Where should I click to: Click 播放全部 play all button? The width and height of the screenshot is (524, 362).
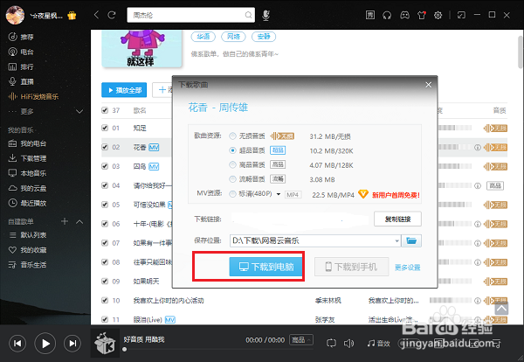124,90
